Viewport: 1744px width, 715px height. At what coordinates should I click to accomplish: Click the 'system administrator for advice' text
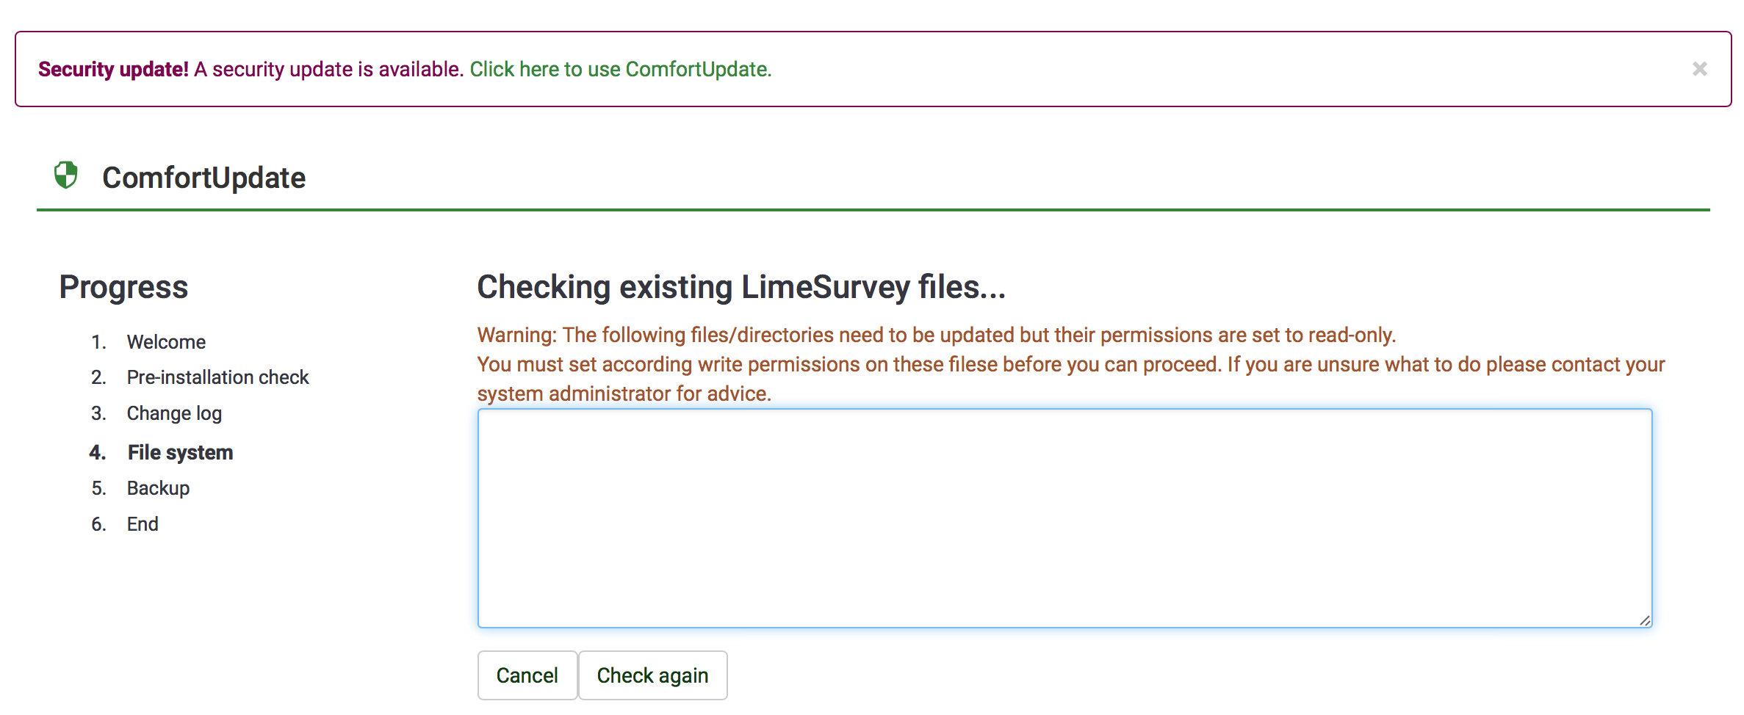(624, 393)
